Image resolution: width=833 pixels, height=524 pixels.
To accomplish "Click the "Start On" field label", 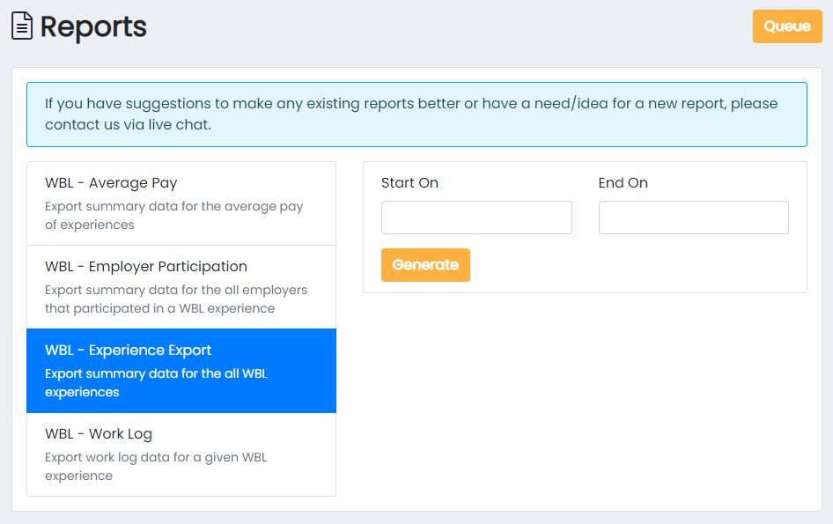I will 409,183.
